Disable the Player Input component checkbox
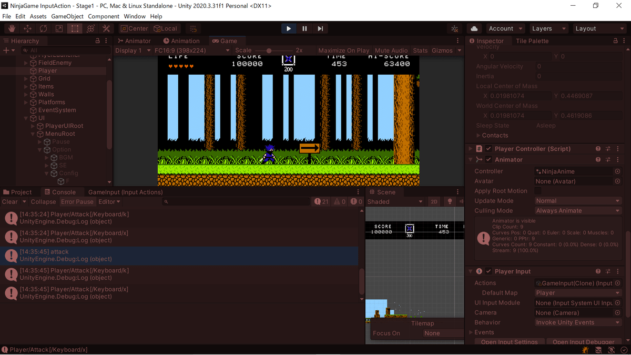 pos(488,271)
